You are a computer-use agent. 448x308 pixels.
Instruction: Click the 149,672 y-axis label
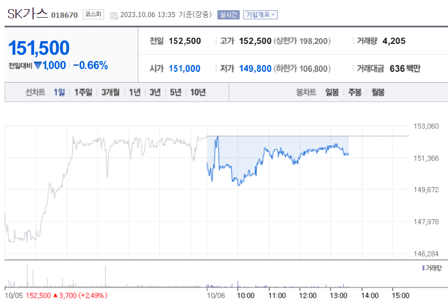pyautogui.click(x=426, y=190)
